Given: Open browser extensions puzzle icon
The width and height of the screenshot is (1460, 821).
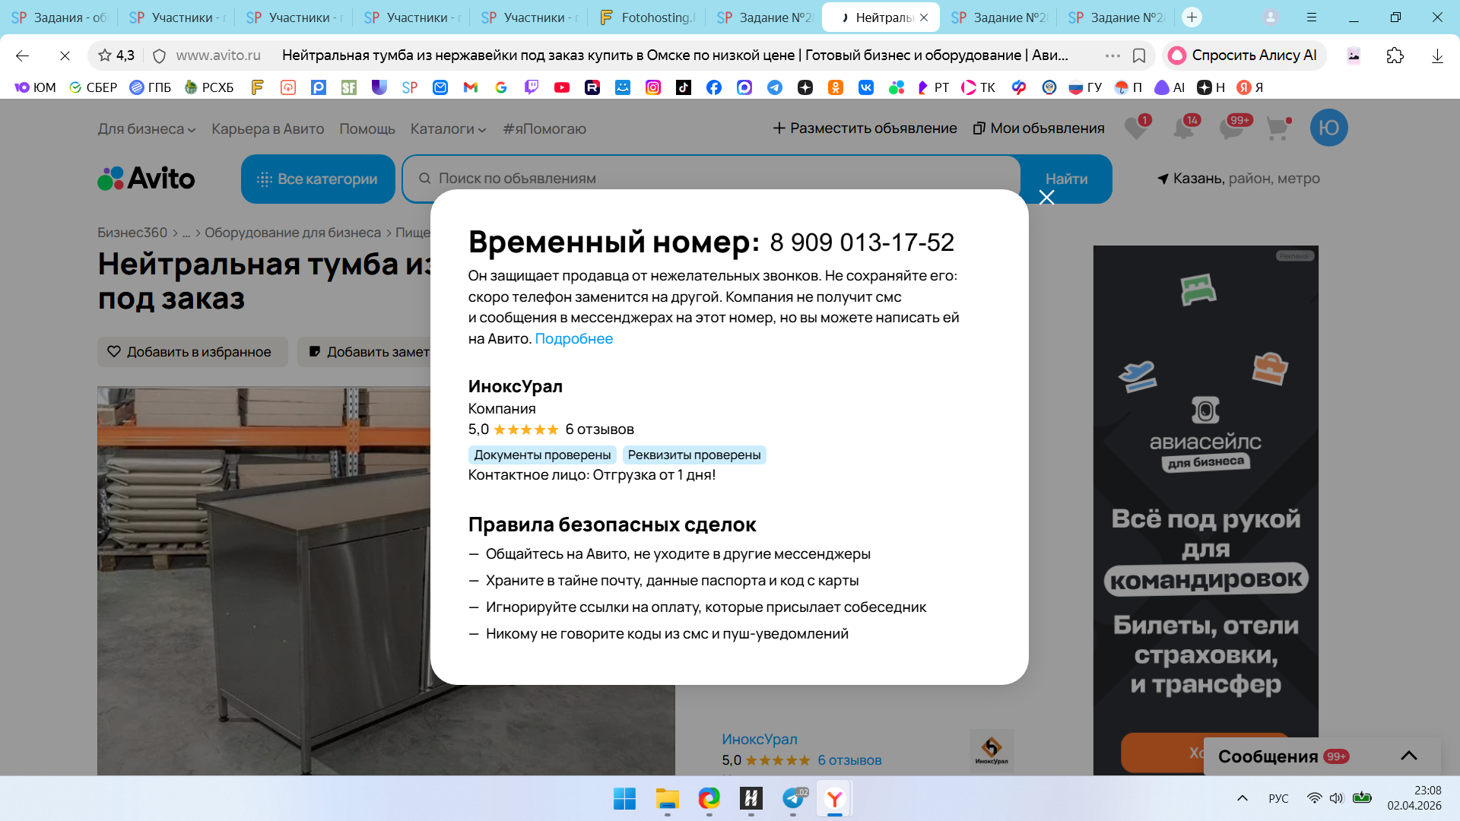Looking at the screenshot, I should [1395, 55].
